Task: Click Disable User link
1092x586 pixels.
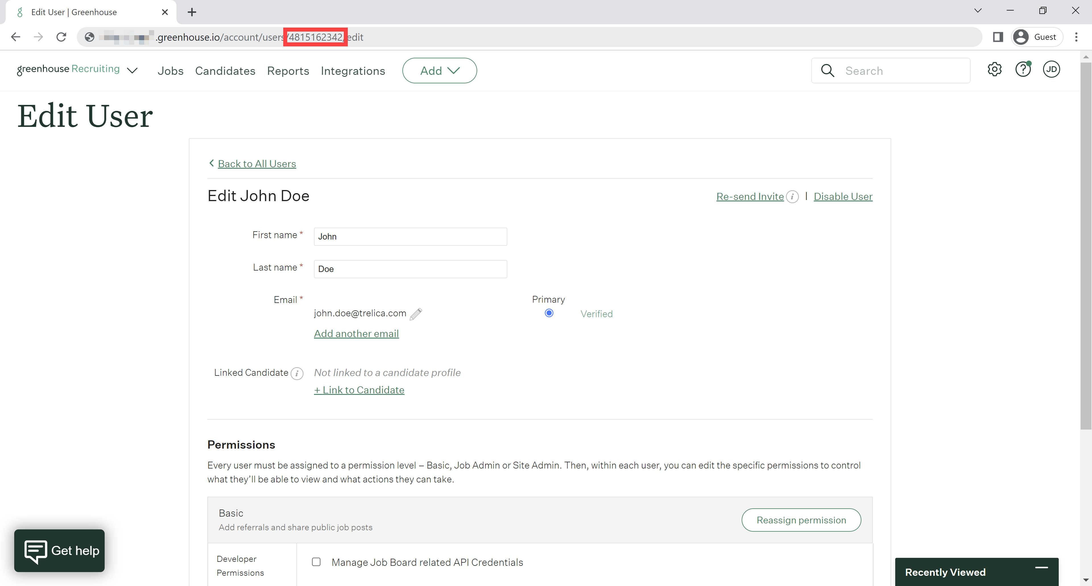Action: pos(843,196)
